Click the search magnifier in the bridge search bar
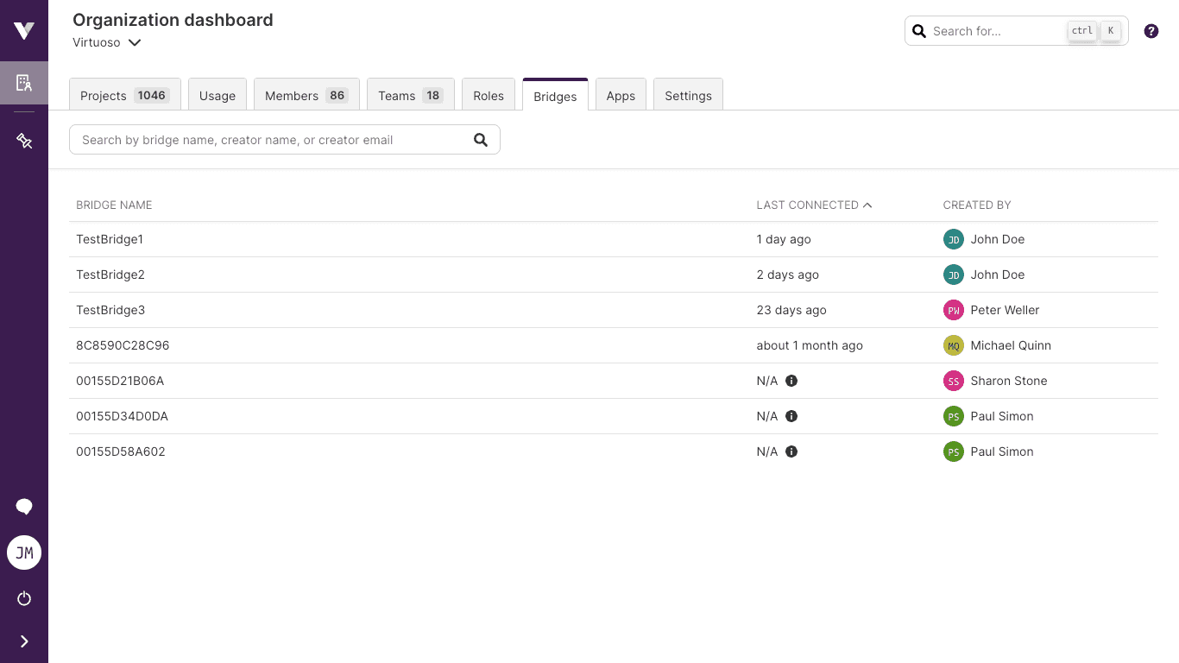This screenshot has height=663, width=1179. [481, 139]
